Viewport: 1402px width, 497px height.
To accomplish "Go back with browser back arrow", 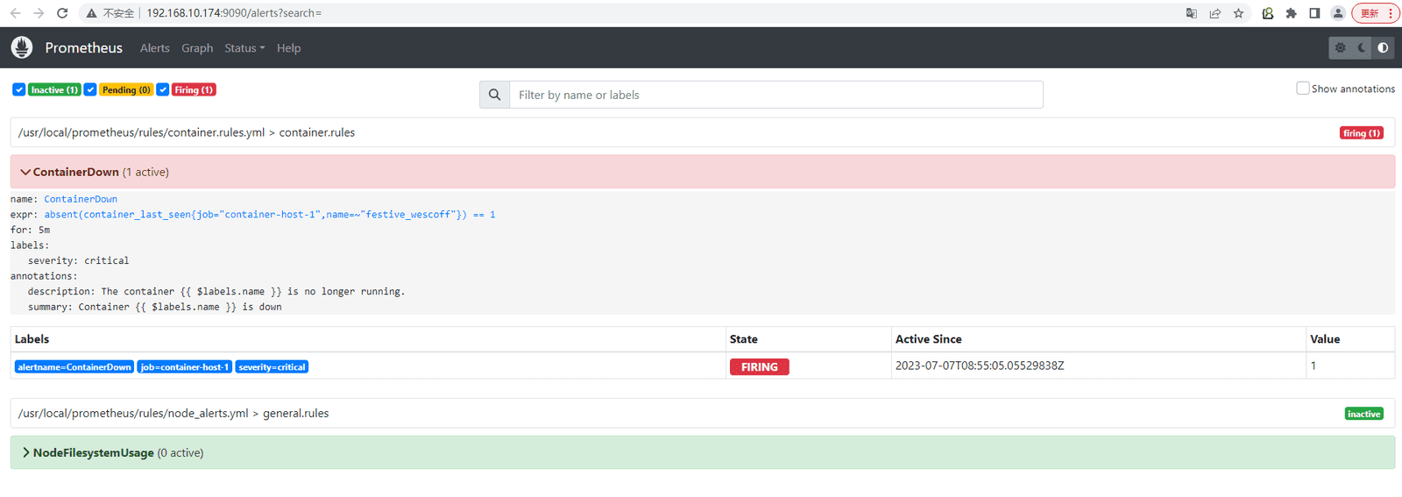I will 15,13.
